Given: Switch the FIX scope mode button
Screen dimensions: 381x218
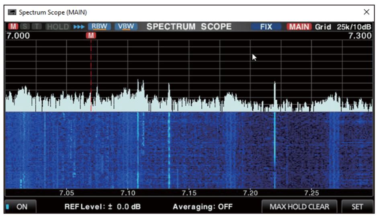Looking at the screenshot, I should (266, 27).
